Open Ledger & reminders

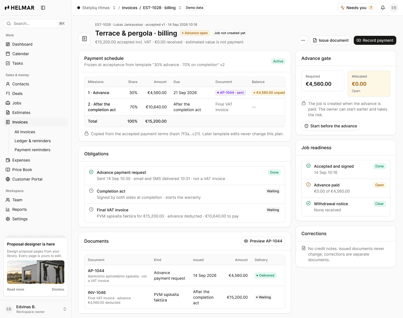tap(40, 141)
